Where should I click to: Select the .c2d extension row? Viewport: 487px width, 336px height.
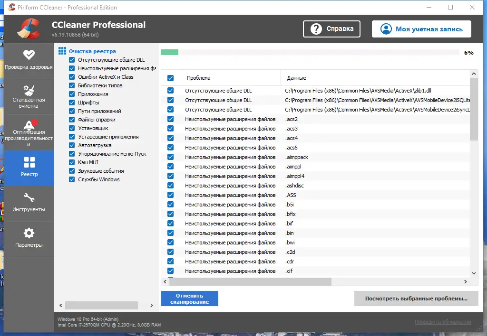(x=316, y=252)
